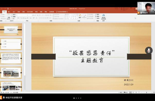Expand the shapes gallery more arrow
The height and width of the screenshot is (101, 155).
[77, 18]
